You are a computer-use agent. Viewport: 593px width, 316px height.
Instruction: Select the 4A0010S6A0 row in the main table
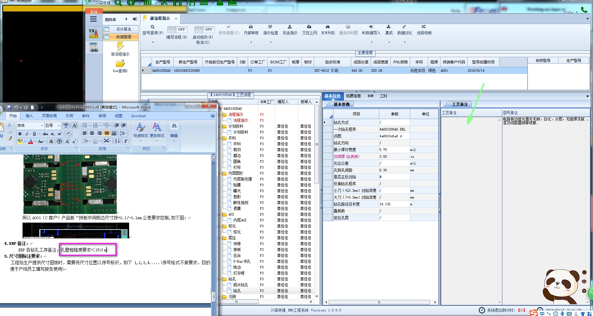[334, 71]
